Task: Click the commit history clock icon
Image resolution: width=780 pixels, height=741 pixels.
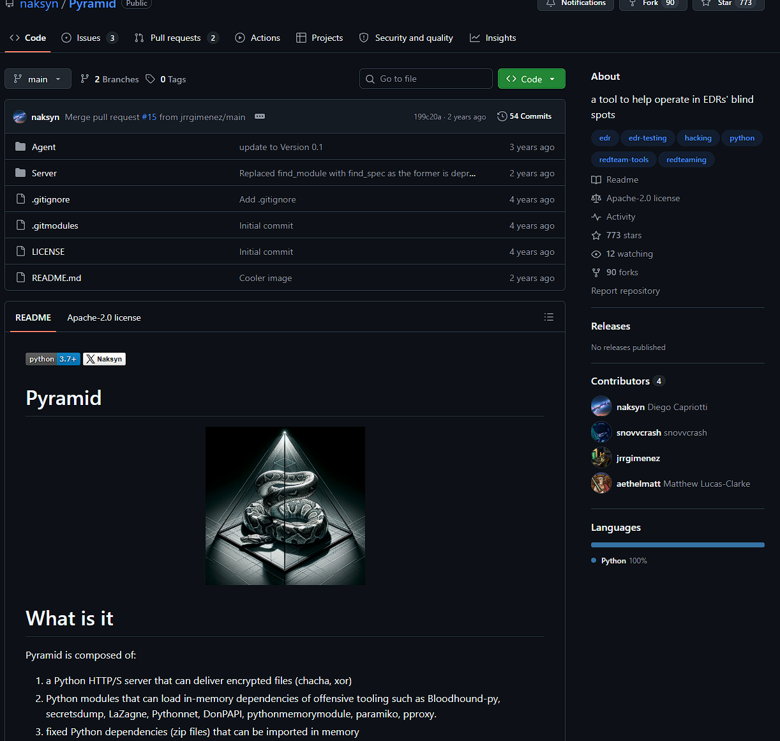Action: pyautogui.click(x=502, y=116)
